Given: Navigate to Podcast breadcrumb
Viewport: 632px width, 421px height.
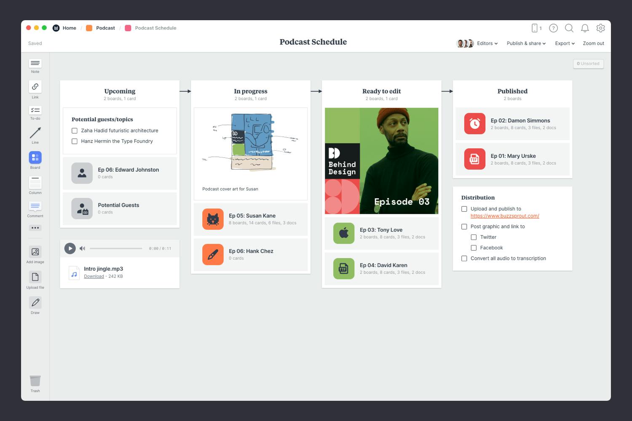Looking at the screenshot, I should pos(105,28).
